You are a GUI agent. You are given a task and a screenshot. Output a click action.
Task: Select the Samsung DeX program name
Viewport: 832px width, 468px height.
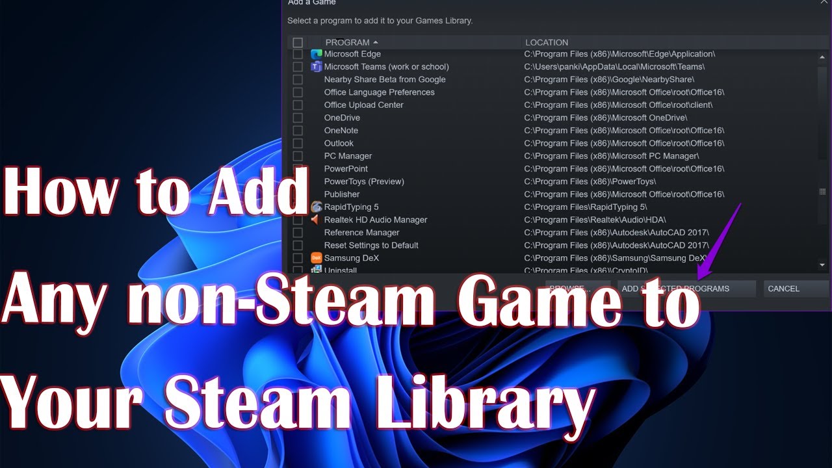(x=352, y=258)
